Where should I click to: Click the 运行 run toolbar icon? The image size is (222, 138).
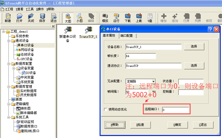pos(116,18)
